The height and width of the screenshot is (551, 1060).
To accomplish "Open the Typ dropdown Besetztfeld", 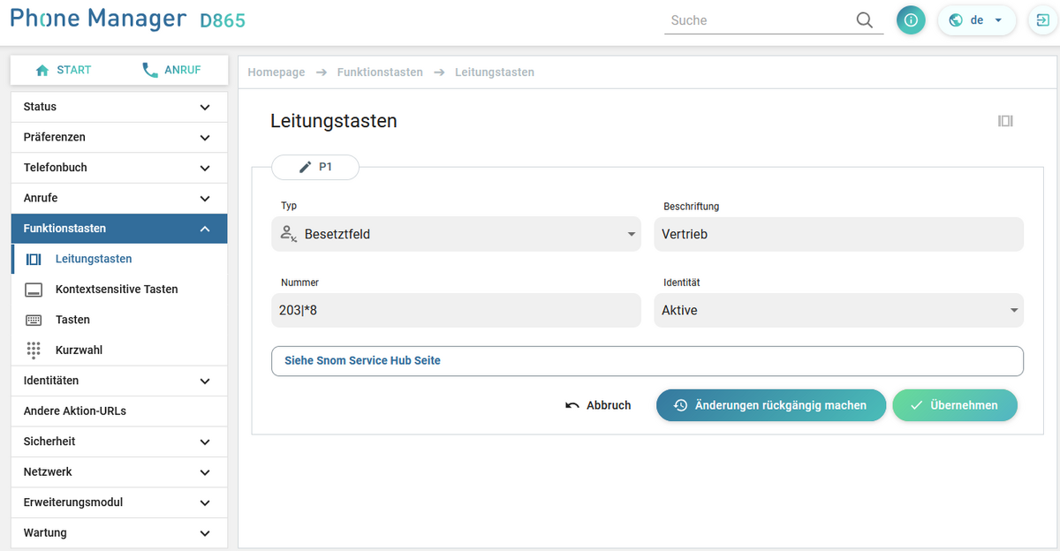I will coord(456,235).
